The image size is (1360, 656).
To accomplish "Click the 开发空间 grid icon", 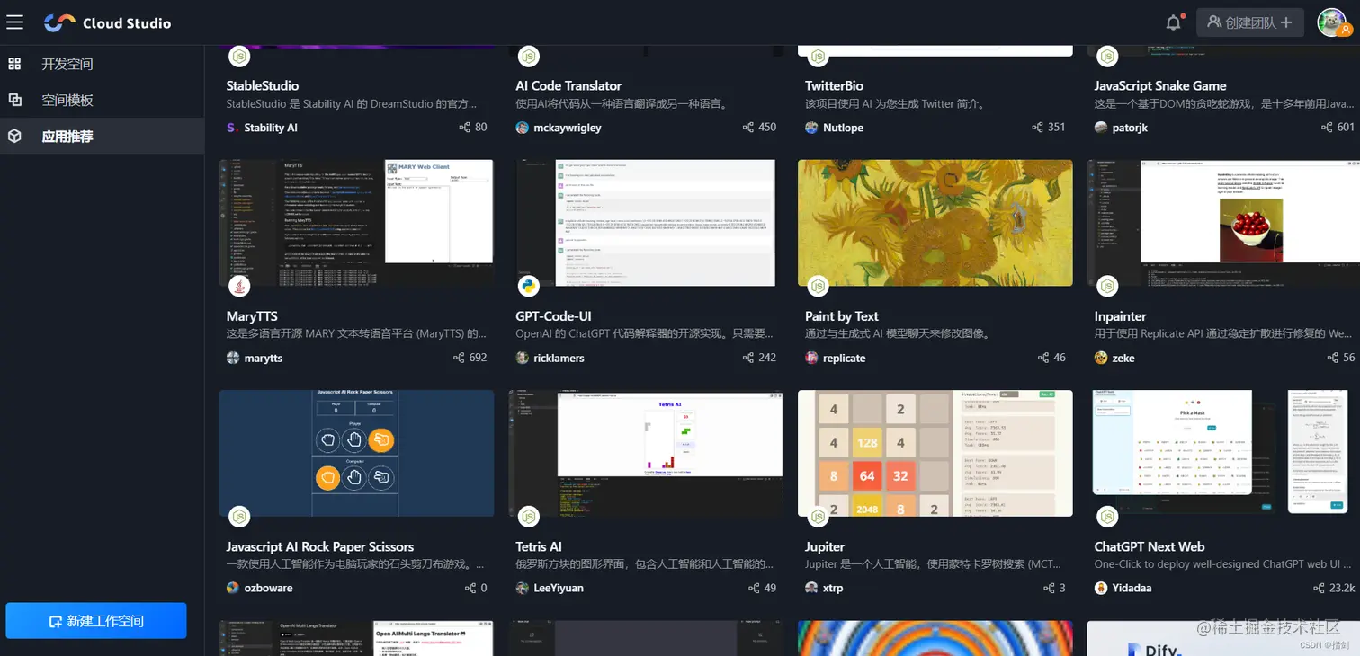I will (14, 64).
